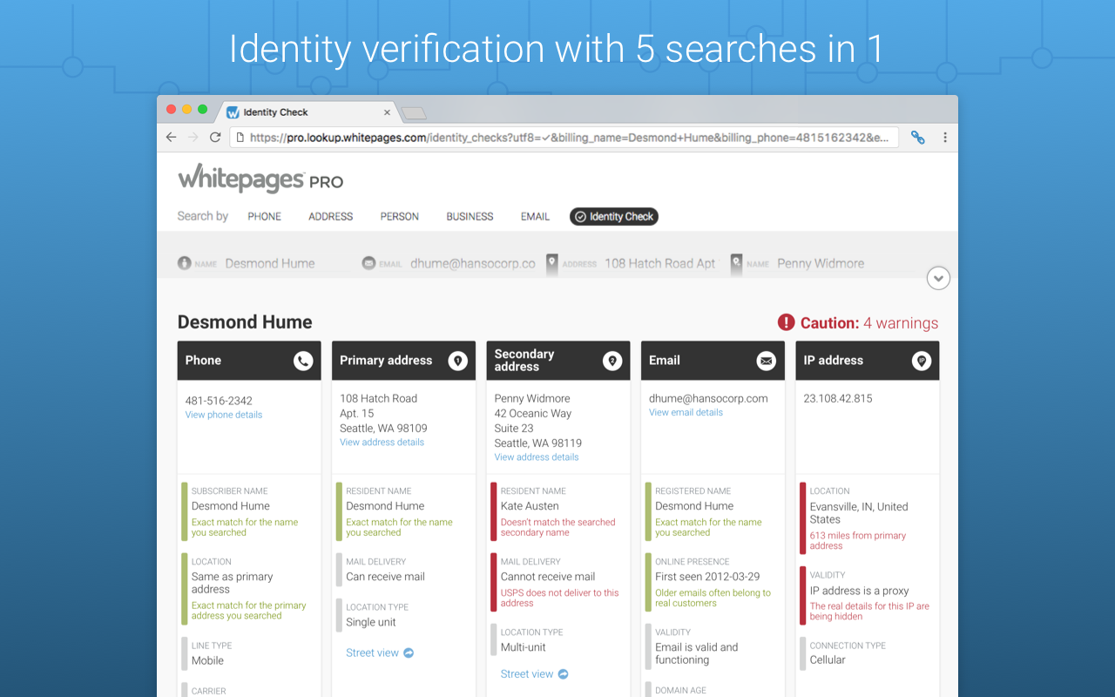Click the Penny Widmore name search field
The height and width of the screenshot is (697, 1115).
point(821,263)
